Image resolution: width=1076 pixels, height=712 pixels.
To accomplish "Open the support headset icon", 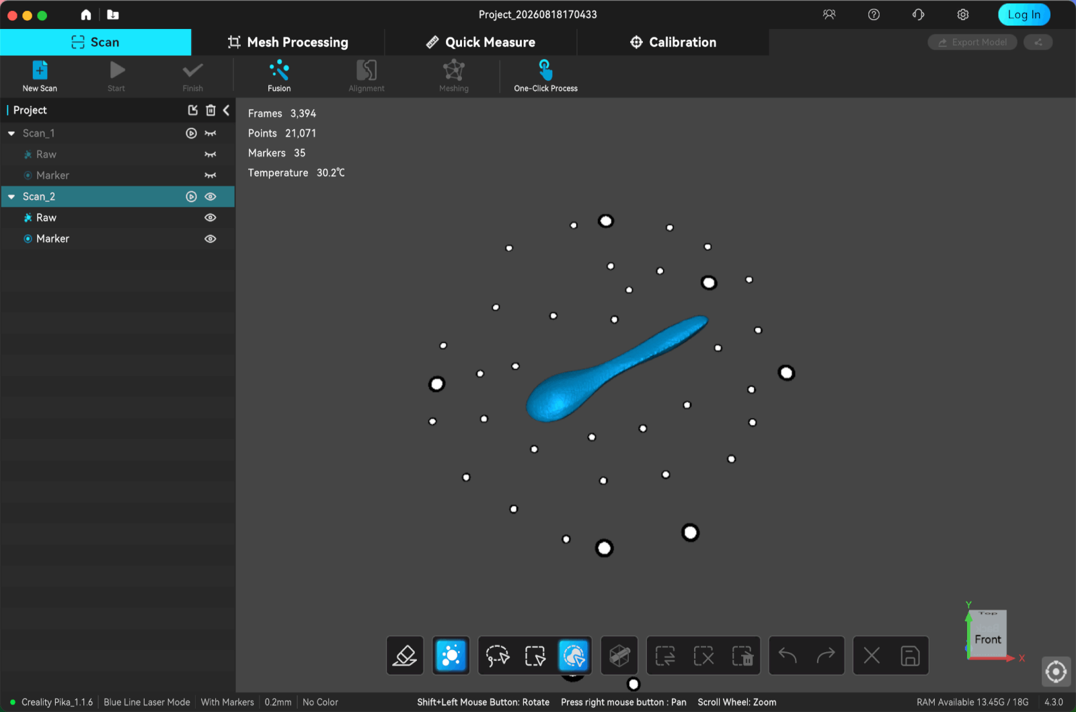I will point(918,15).
